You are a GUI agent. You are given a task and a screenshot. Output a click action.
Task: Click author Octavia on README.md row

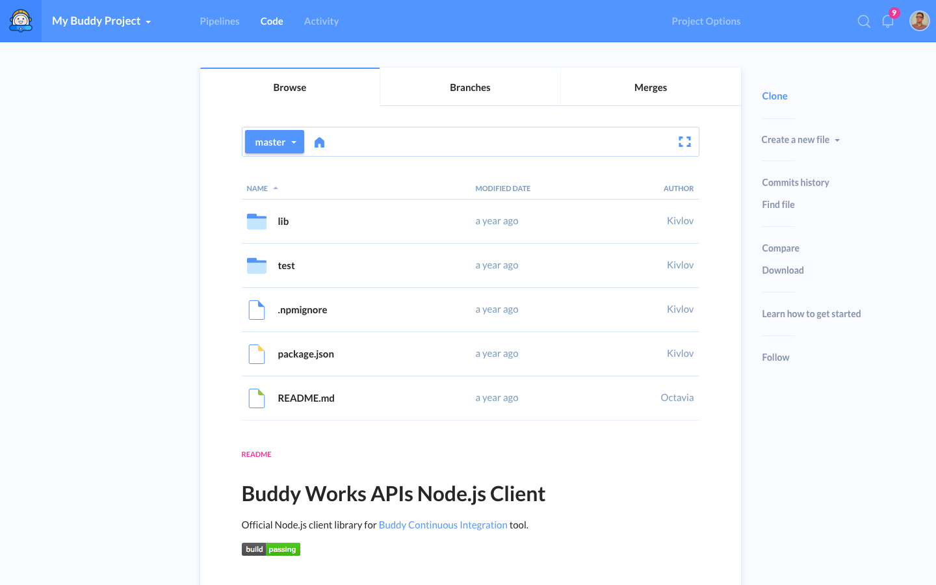point(677,398)
